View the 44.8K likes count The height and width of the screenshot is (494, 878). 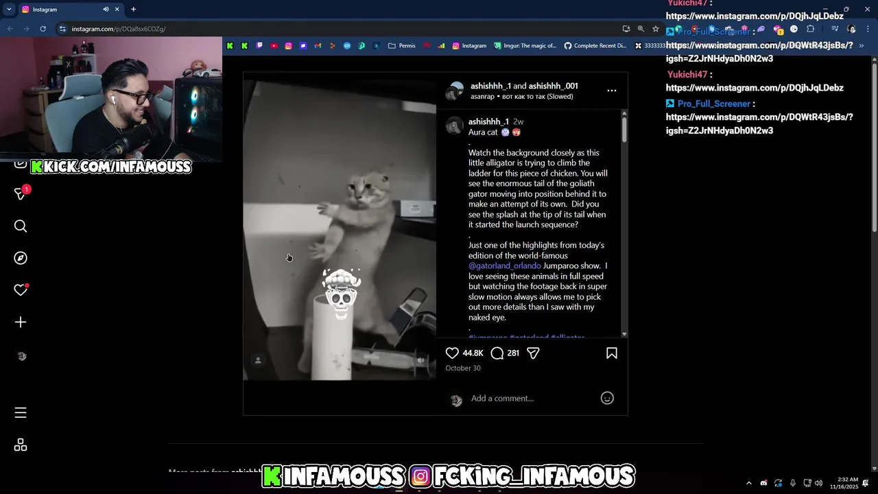[x=473, y=353]
